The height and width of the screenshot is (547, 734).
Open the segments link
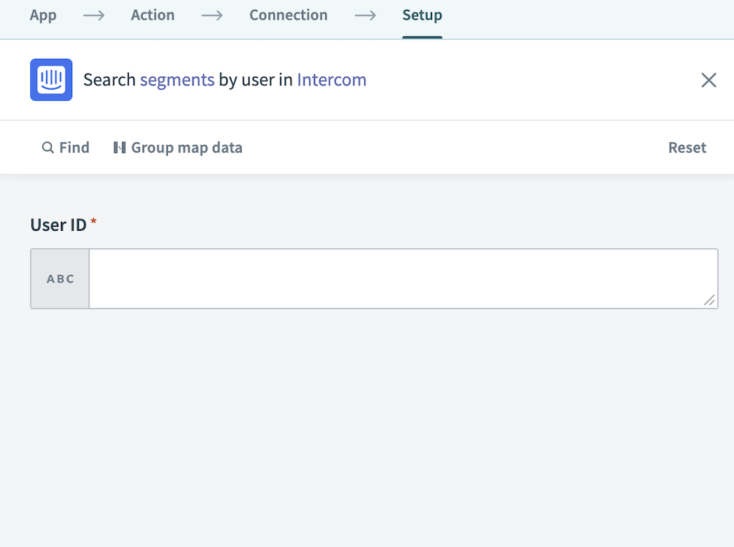click(x=176, y=80)
